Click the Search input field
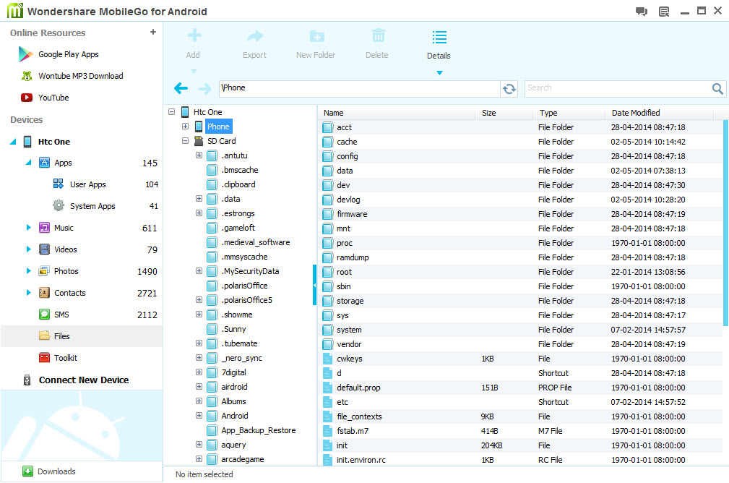This screenshot has height=483, width=729. pos(618,88)
